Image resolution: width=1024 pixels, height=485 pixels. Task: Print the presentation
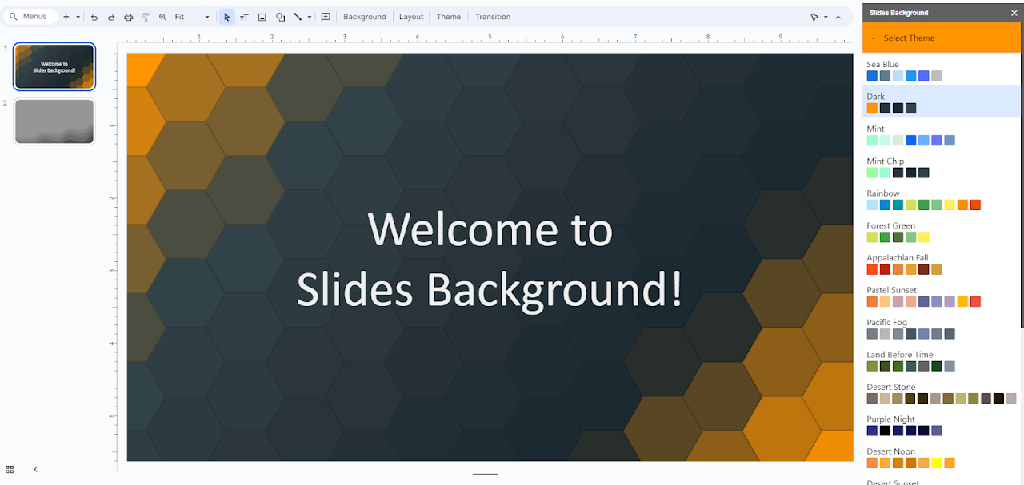tap(128, 17)
